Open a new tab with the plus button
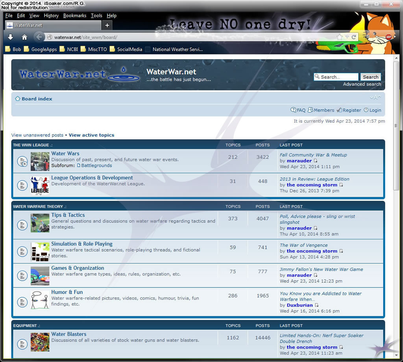Viewport: 403px width, 362px height. point(107,25)
